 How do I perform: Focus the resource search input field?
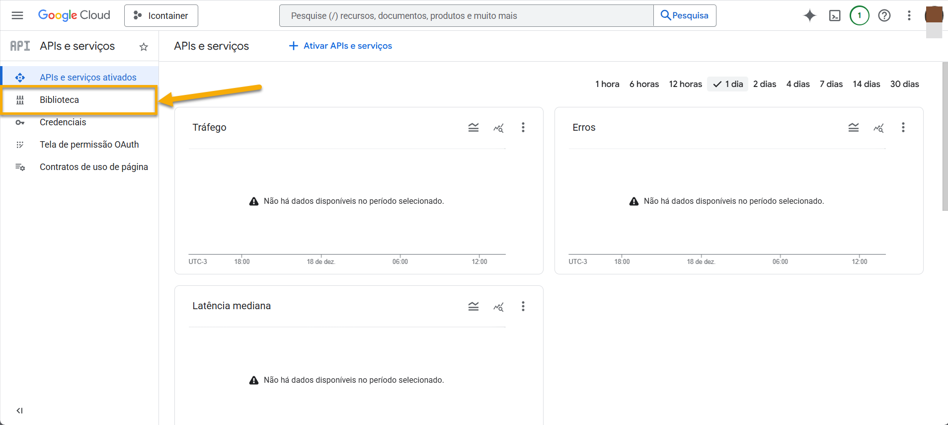pos(467,15)
